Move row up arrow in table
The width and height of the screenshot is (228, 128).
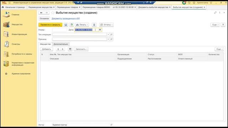(x=58, y=49)
